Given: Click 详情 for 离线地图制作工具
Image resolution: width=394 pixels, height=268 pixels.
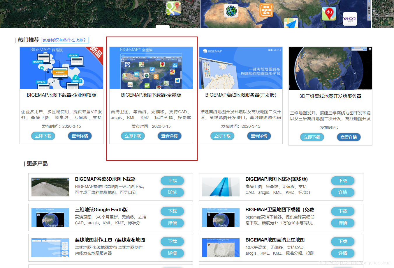Looking at the screenshot, I should [172, 253].
